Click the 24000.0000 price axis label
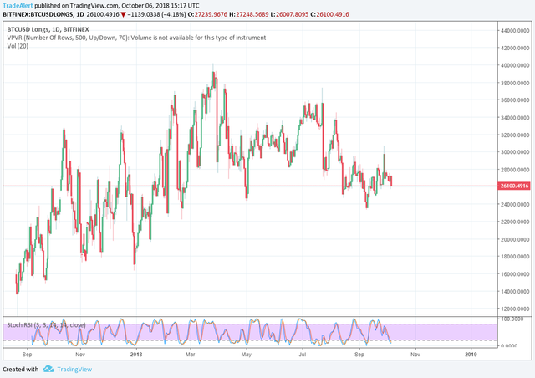 [x=515, y=204]
